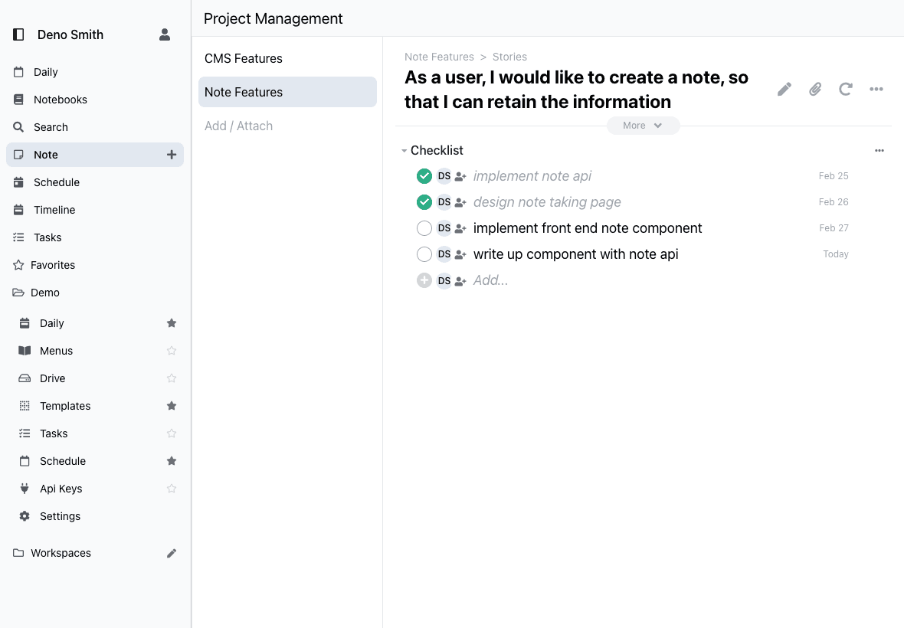The width and height of the screenshot is (904, 628).
Task: Click the Search magnifier icon in sidebar
Action: [x=18, y=127]
